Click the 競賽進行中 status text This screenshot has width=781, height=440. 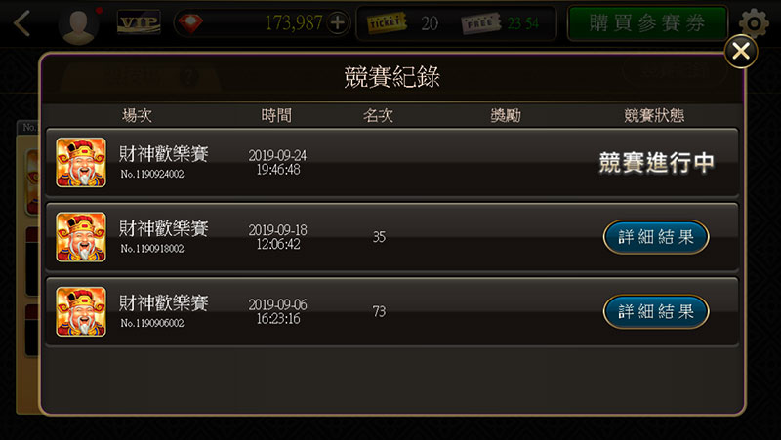coord(656,163)
